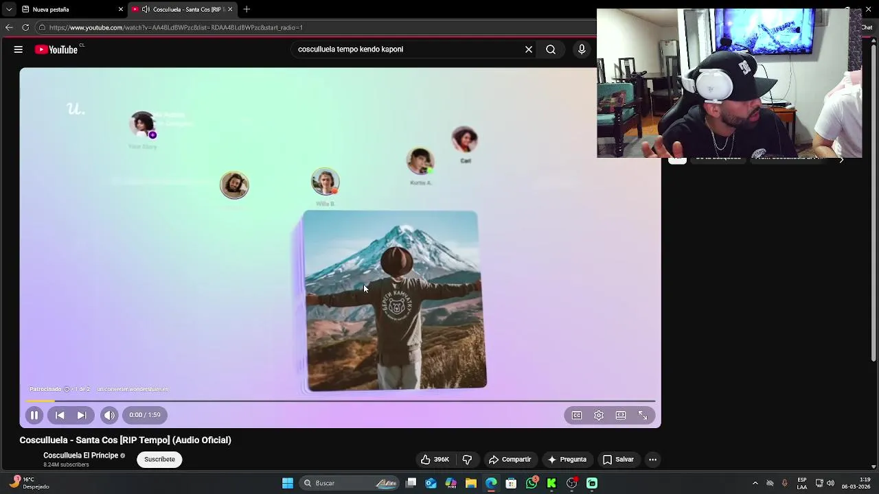879x494 pixels.
Task: Open Microsoft Store from taskbar
Action: point(511,483)
